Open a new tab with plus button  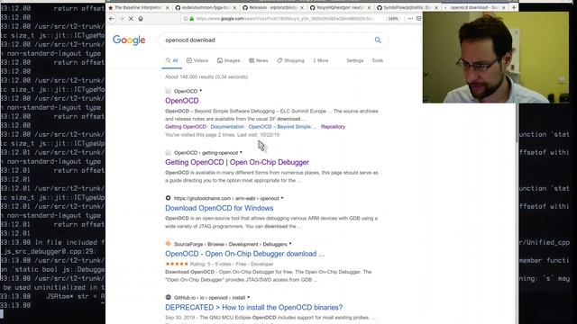(x=514, y=7)
